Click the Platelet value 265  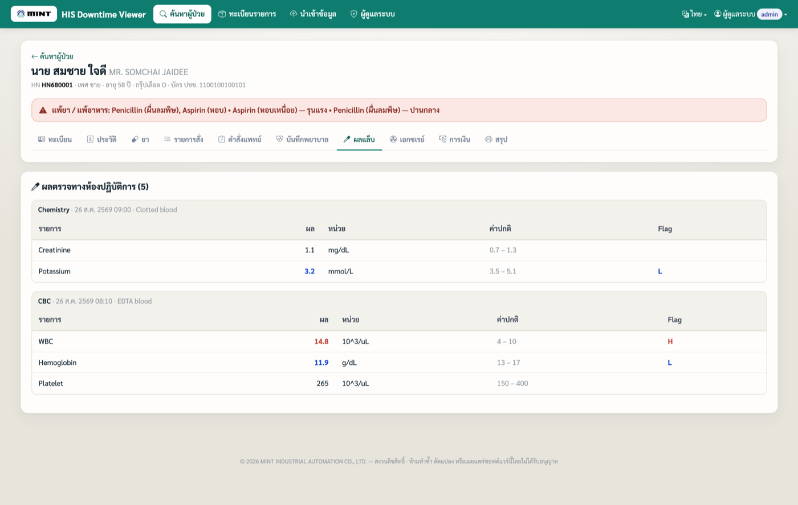tap(323, 384)
